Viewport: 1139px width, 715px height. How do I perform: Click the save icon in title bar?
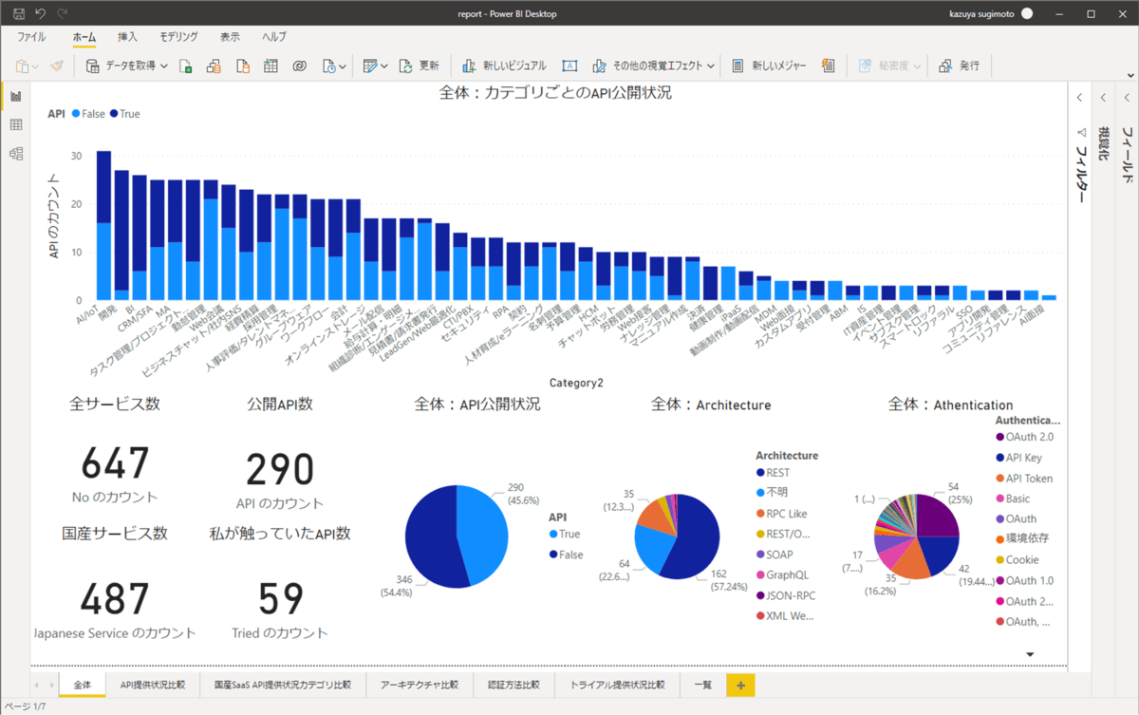[x=19, y=13]
